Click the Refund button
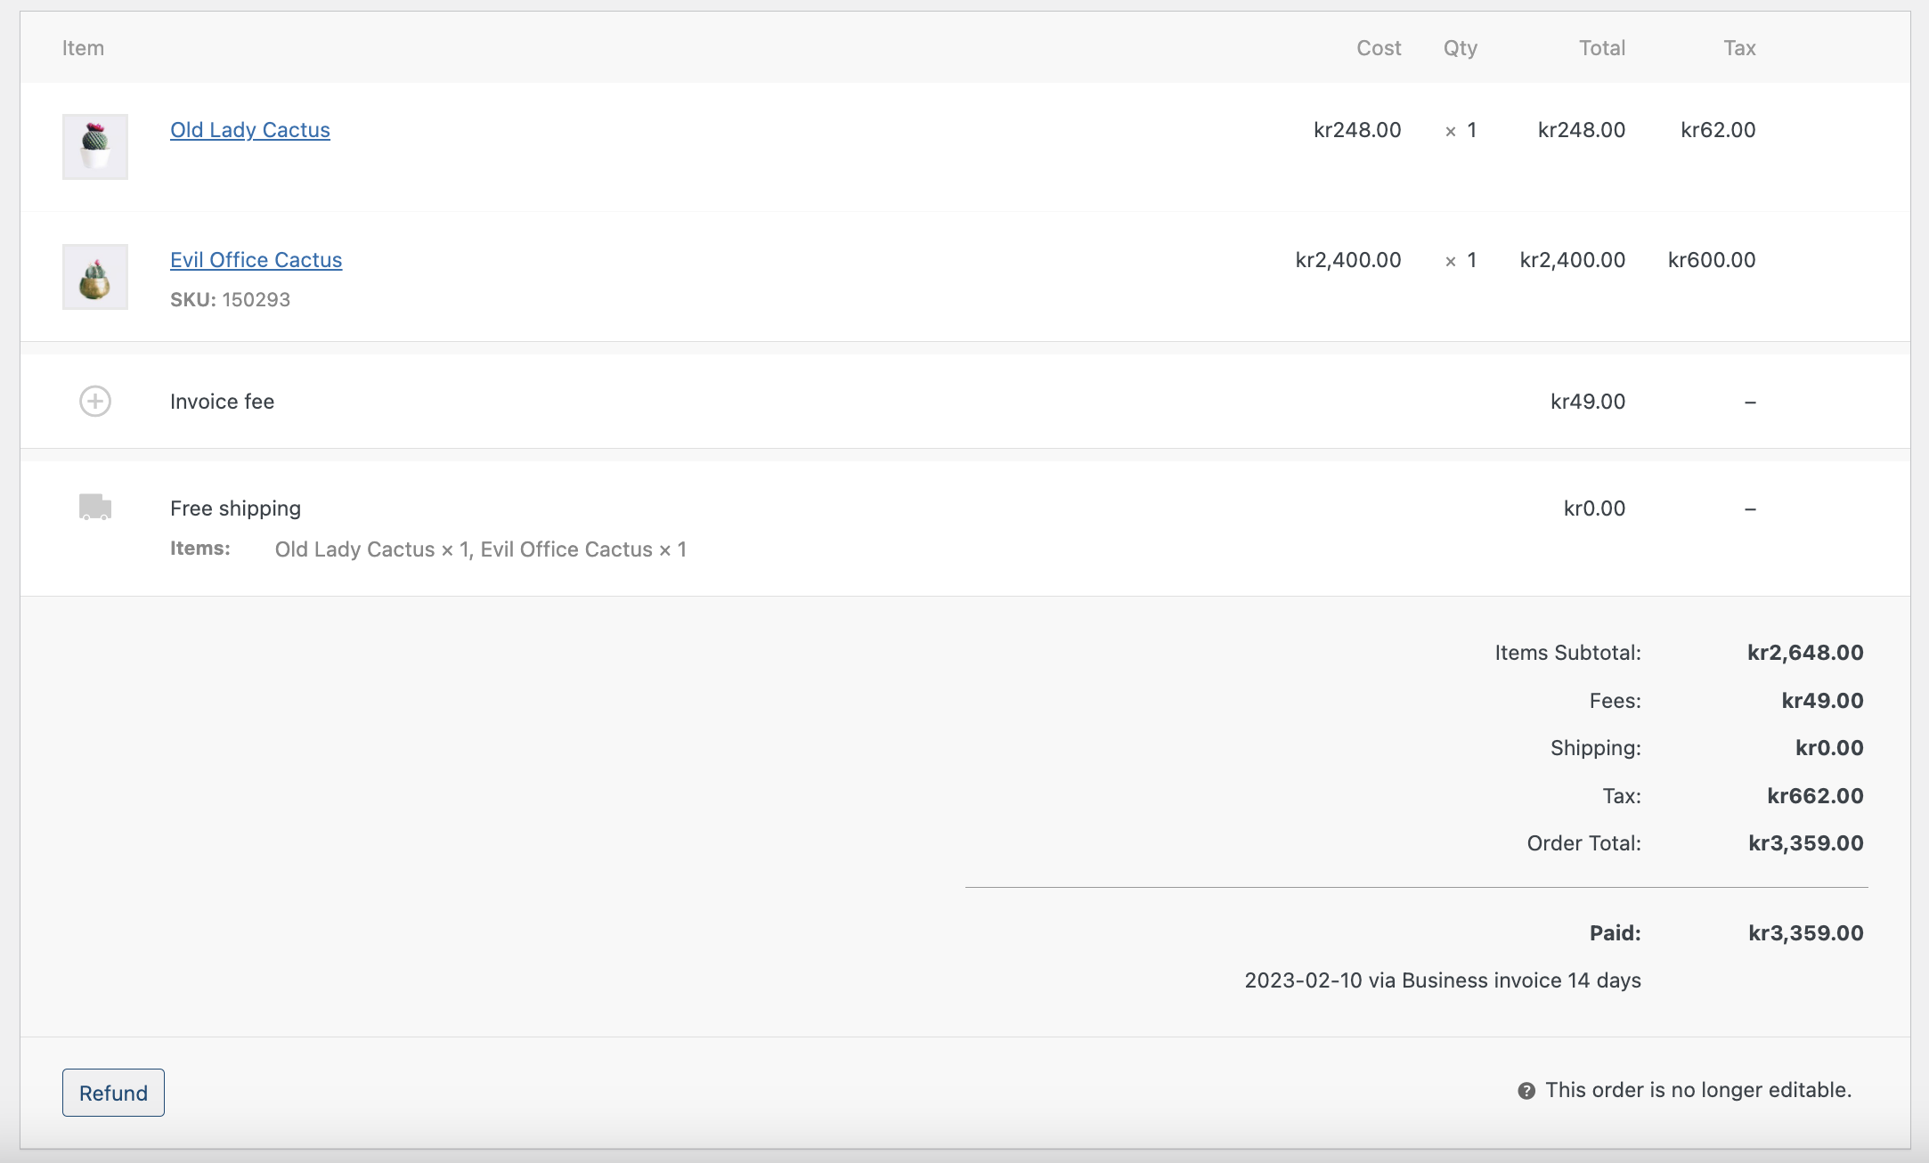This screenshot has height=1163, width=1929. [x=113, y=1093]
